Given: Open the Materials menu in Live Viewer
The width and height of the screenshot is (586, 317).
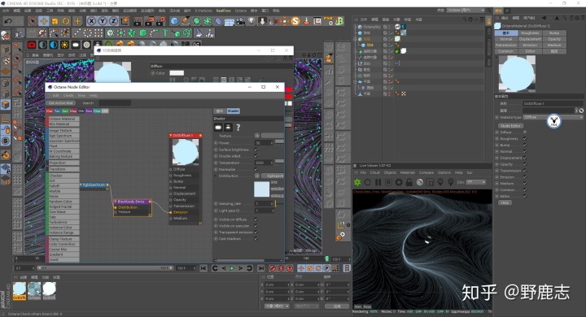Looking at the screenshot, I should tap(408, 172).
